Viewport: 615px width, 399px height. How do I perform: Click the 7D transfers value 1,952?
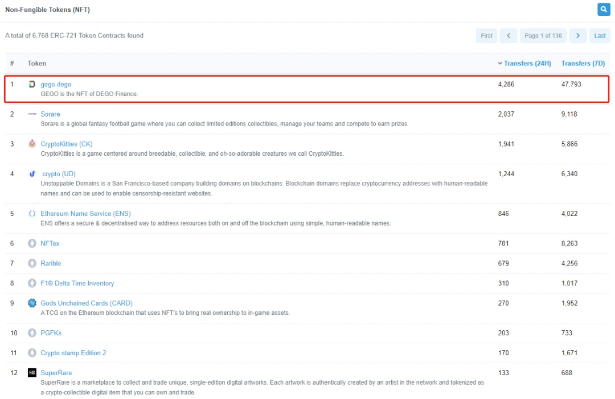tap(569, 303)
